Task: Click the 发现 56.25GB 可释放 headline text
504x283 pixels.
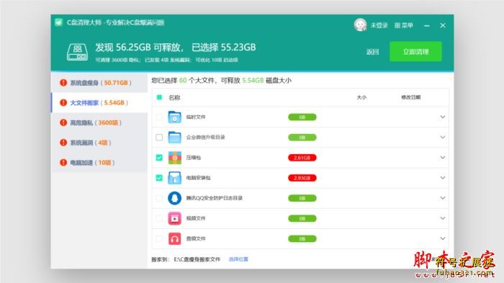Action: click(139, 48)
